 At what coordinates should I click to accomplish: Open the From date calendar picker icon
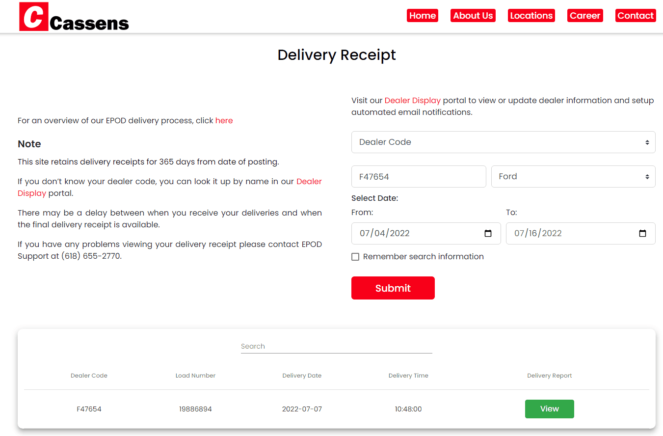tap(488, 234)
